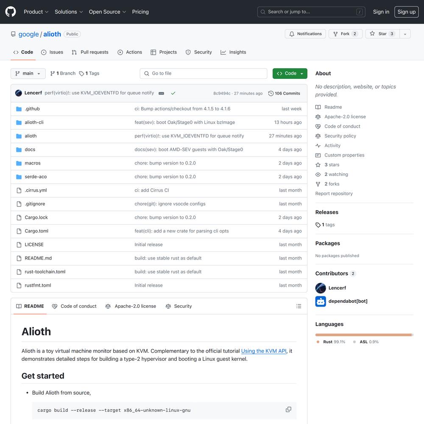Switch to Code of conduct tab

tap(74, 306)
